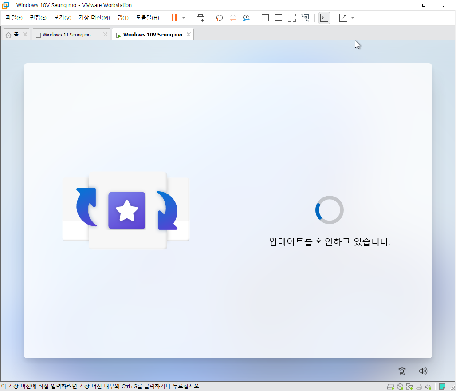Open the 도움말(H) menu
The height and width of the screenshot is (391, 456).
(147, 18)
